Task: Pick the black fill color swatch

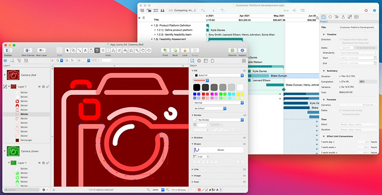Action: point(197,87)
